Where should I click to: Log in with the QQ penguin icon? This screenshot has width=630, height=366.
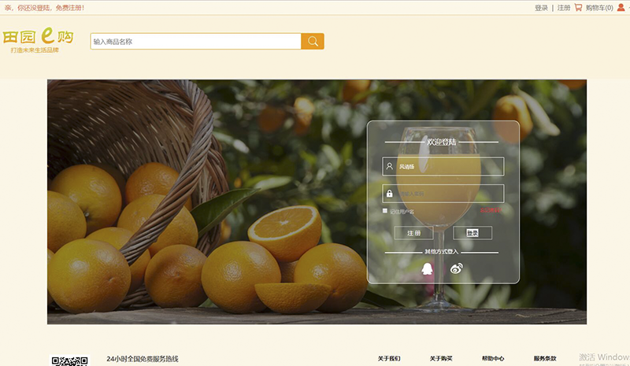(x=427, y=268)
